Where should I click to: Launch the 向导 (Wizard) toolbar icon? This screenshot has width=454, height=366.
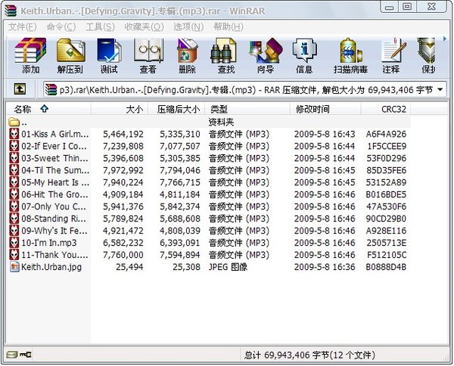click(x=266, y=56)
